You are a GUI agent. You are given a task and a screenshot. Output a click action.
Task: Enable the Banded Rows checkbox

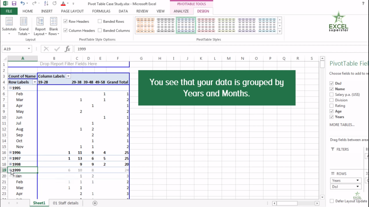(x=100, y=21)
